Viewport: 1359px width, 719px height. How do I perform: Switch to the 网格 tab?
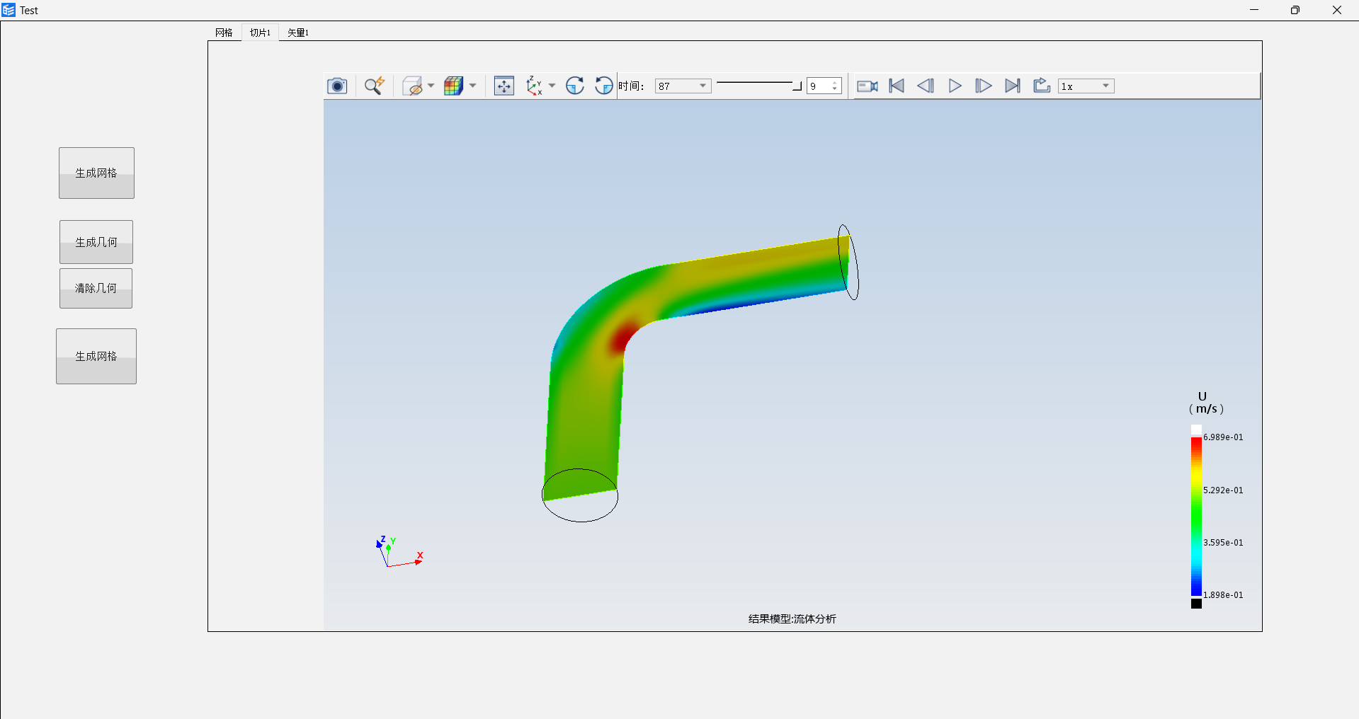coord(224,33)
